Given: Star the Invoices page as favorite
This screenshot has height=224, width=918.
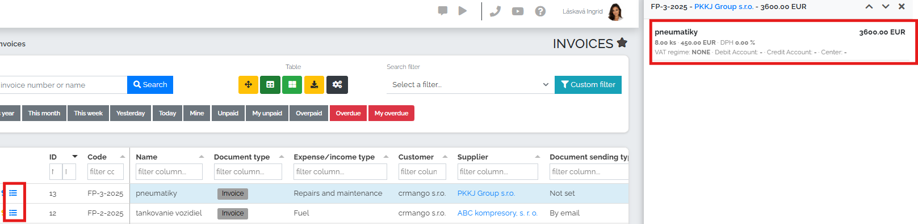Looking at the screenshot, I should click(x=622, y=42).
